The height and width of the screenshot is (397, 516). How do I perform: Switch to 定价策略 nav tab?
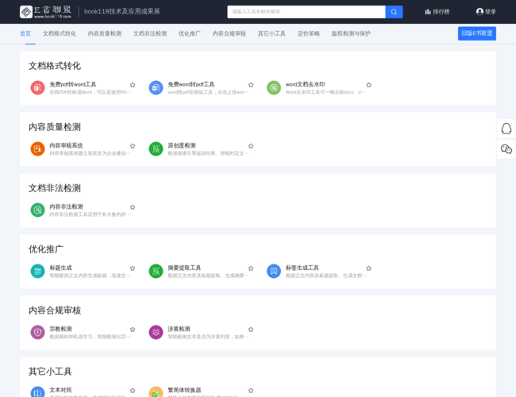point(309,33)
